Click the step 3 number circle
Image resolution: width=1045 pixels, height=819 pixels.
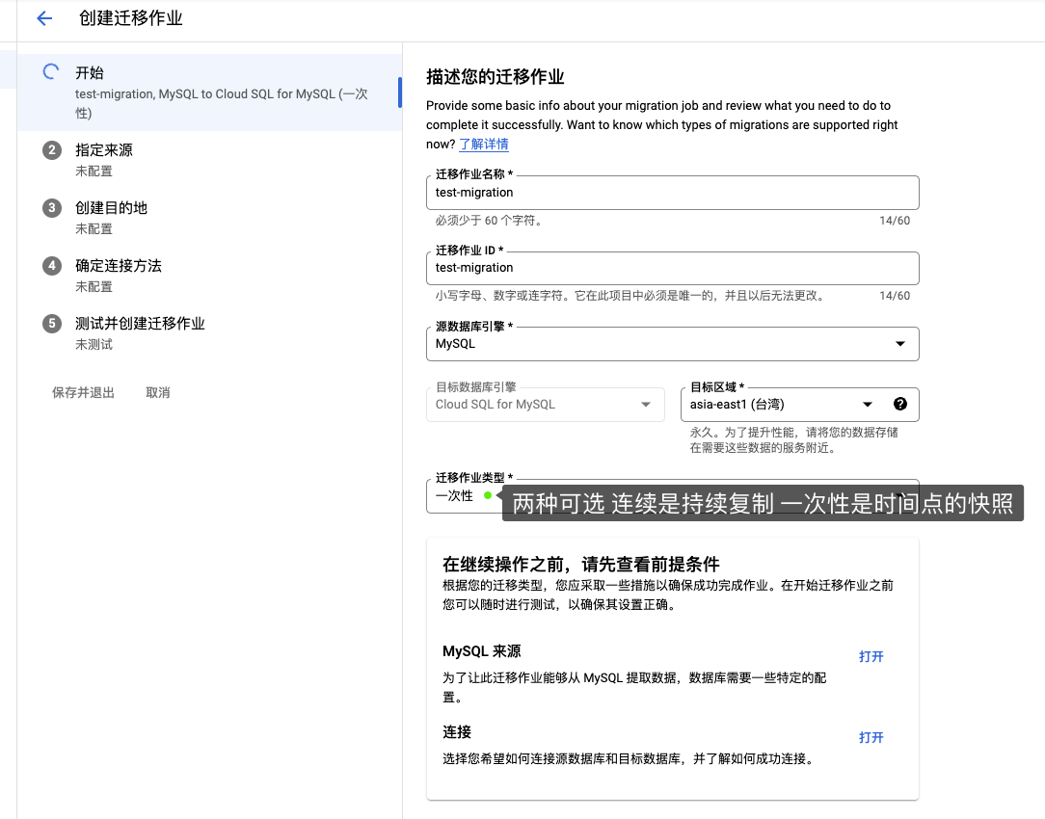(x=52, y=208)
